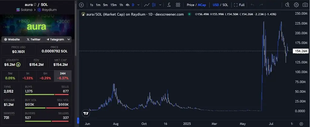Click the SELLS 677 count
The height and width of the screenshot is (127, 310).
coord(66,91)
